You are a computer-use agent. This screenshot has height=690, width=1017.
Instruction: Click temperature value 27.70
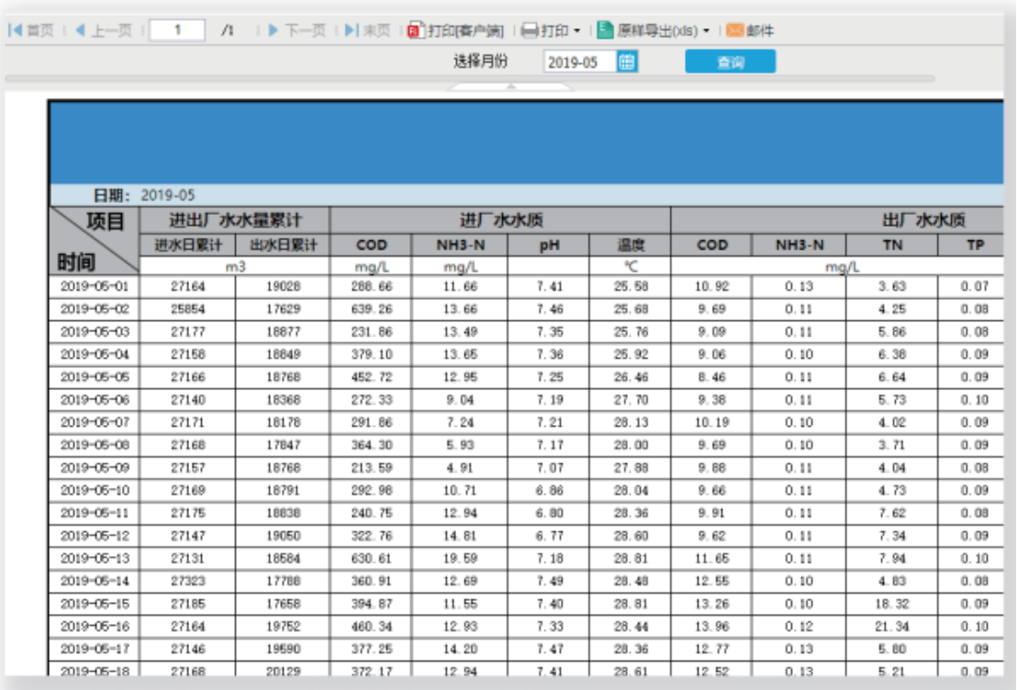coord(631,399)
